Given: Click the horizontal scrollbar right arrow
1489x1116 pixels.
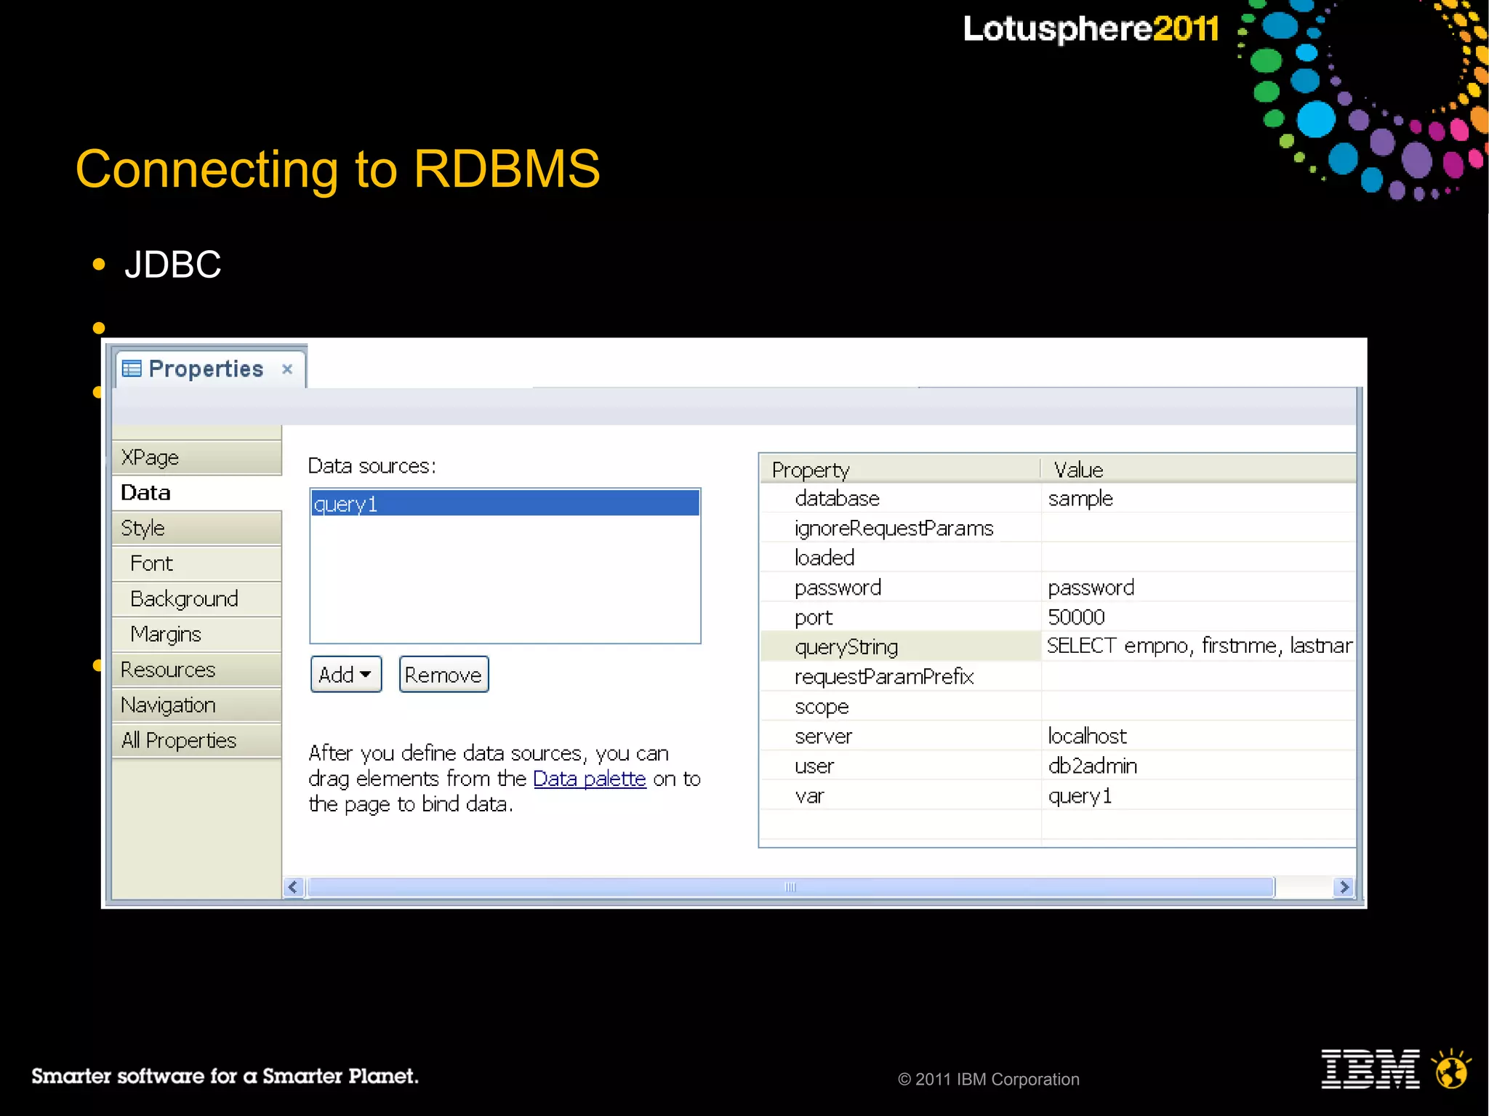Looking at the screenshot, I should pyautogui.click(x=1344, y=887).
